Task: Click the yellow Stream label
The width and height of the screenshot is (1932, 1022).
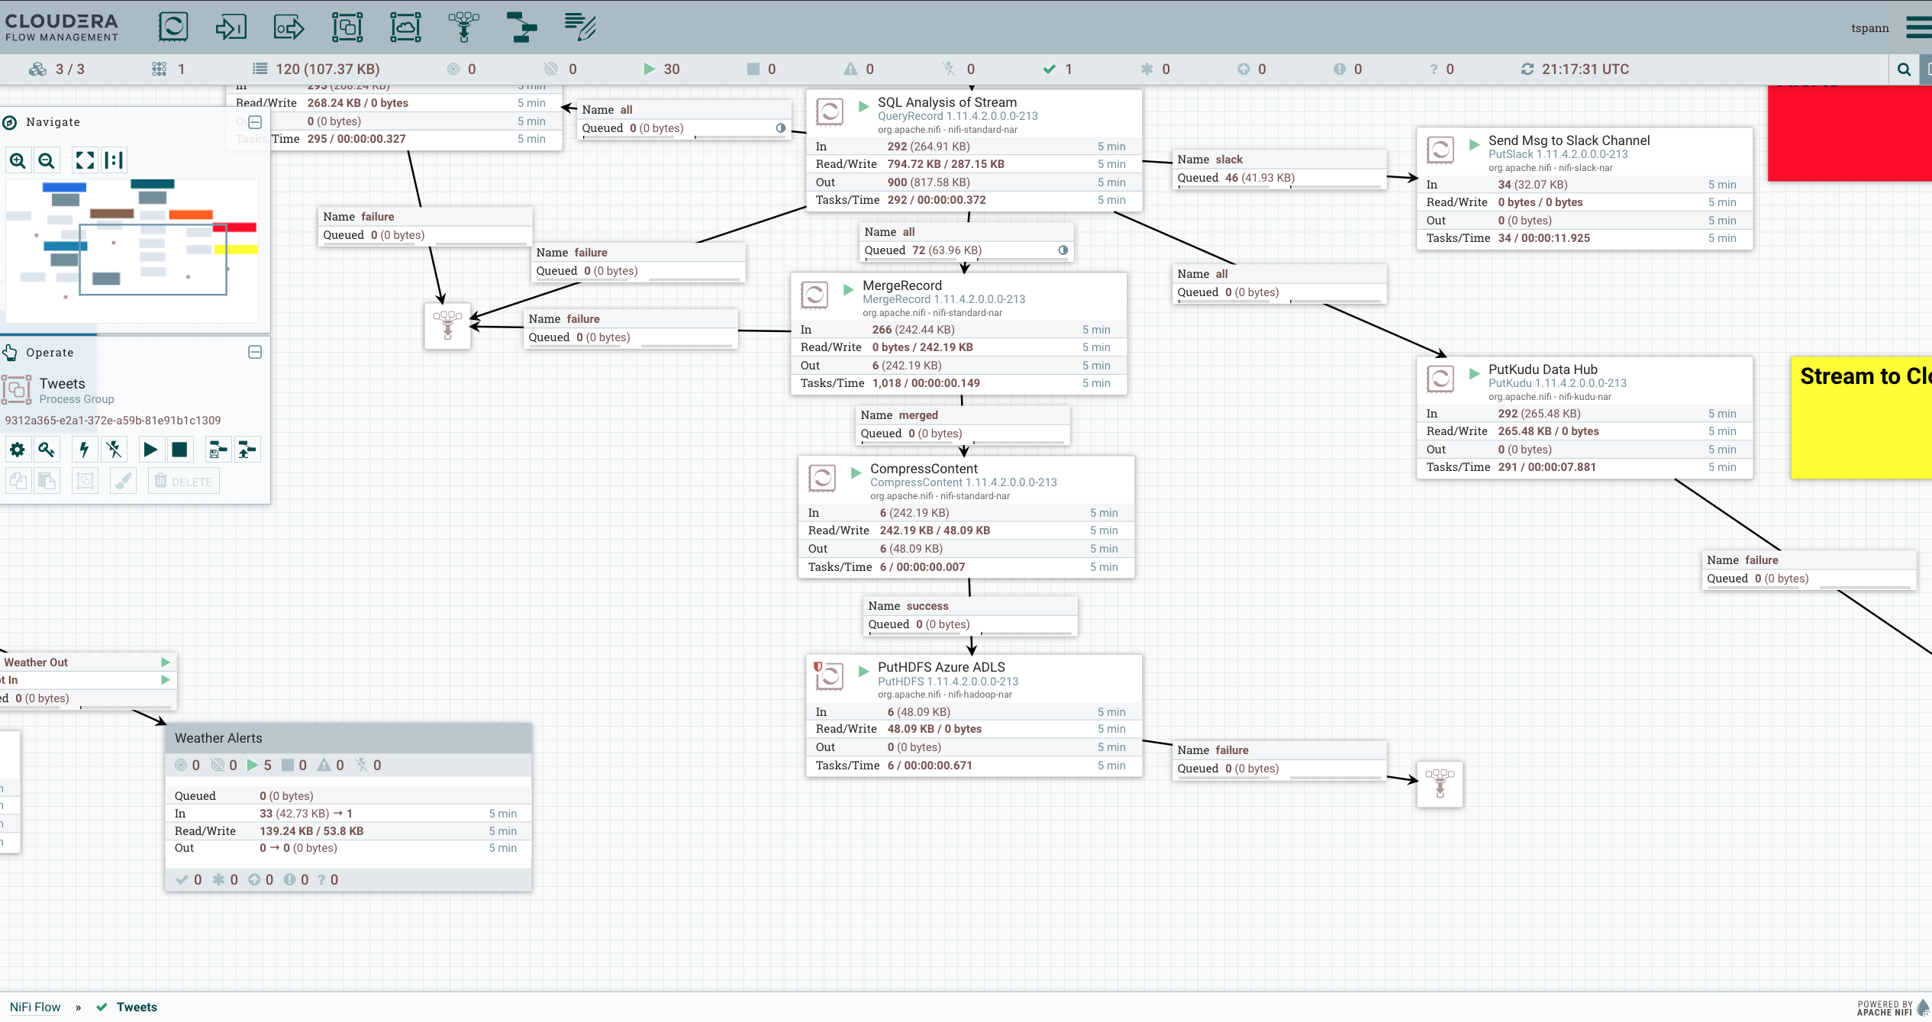Action: click(1860, 418)
